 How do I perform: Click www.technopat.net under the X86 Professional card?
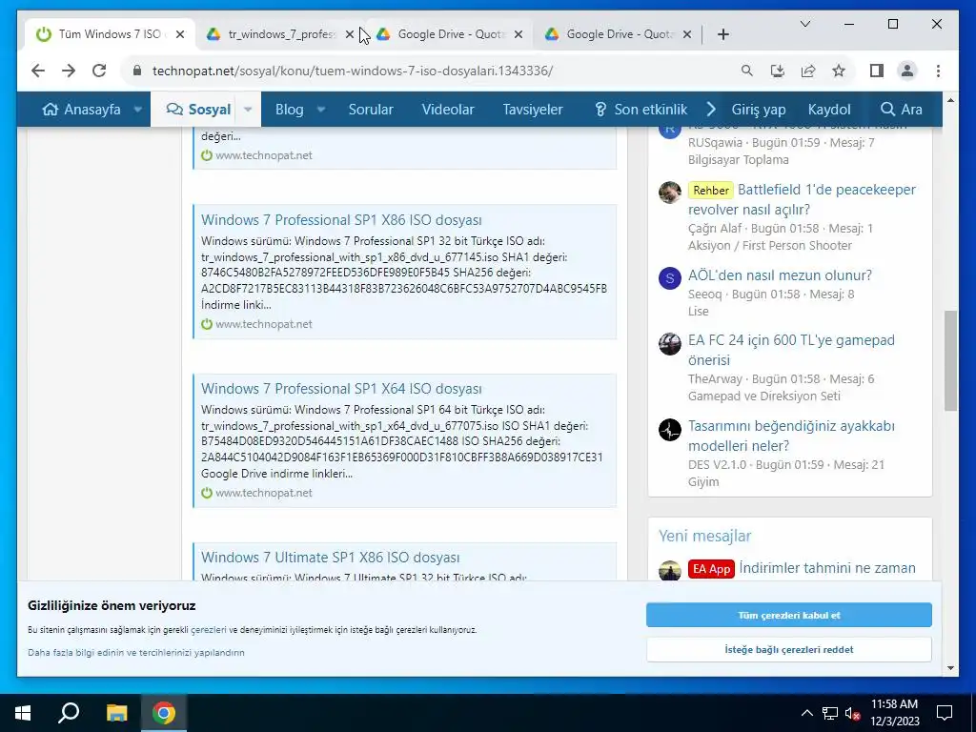click(263, 324)
